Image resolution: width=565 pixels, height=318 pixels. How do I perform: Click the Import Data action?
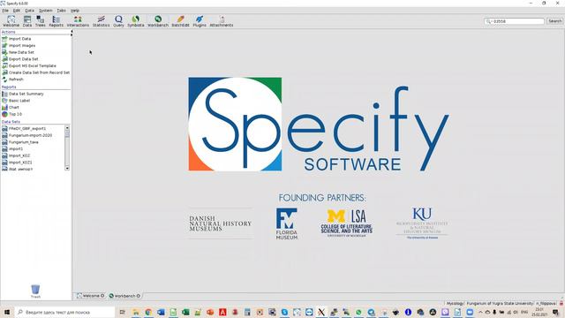(17, 39)
